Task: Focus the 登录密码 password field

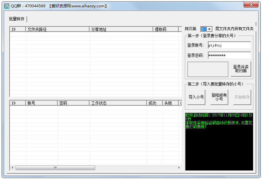Action: [x=229, y=55]
